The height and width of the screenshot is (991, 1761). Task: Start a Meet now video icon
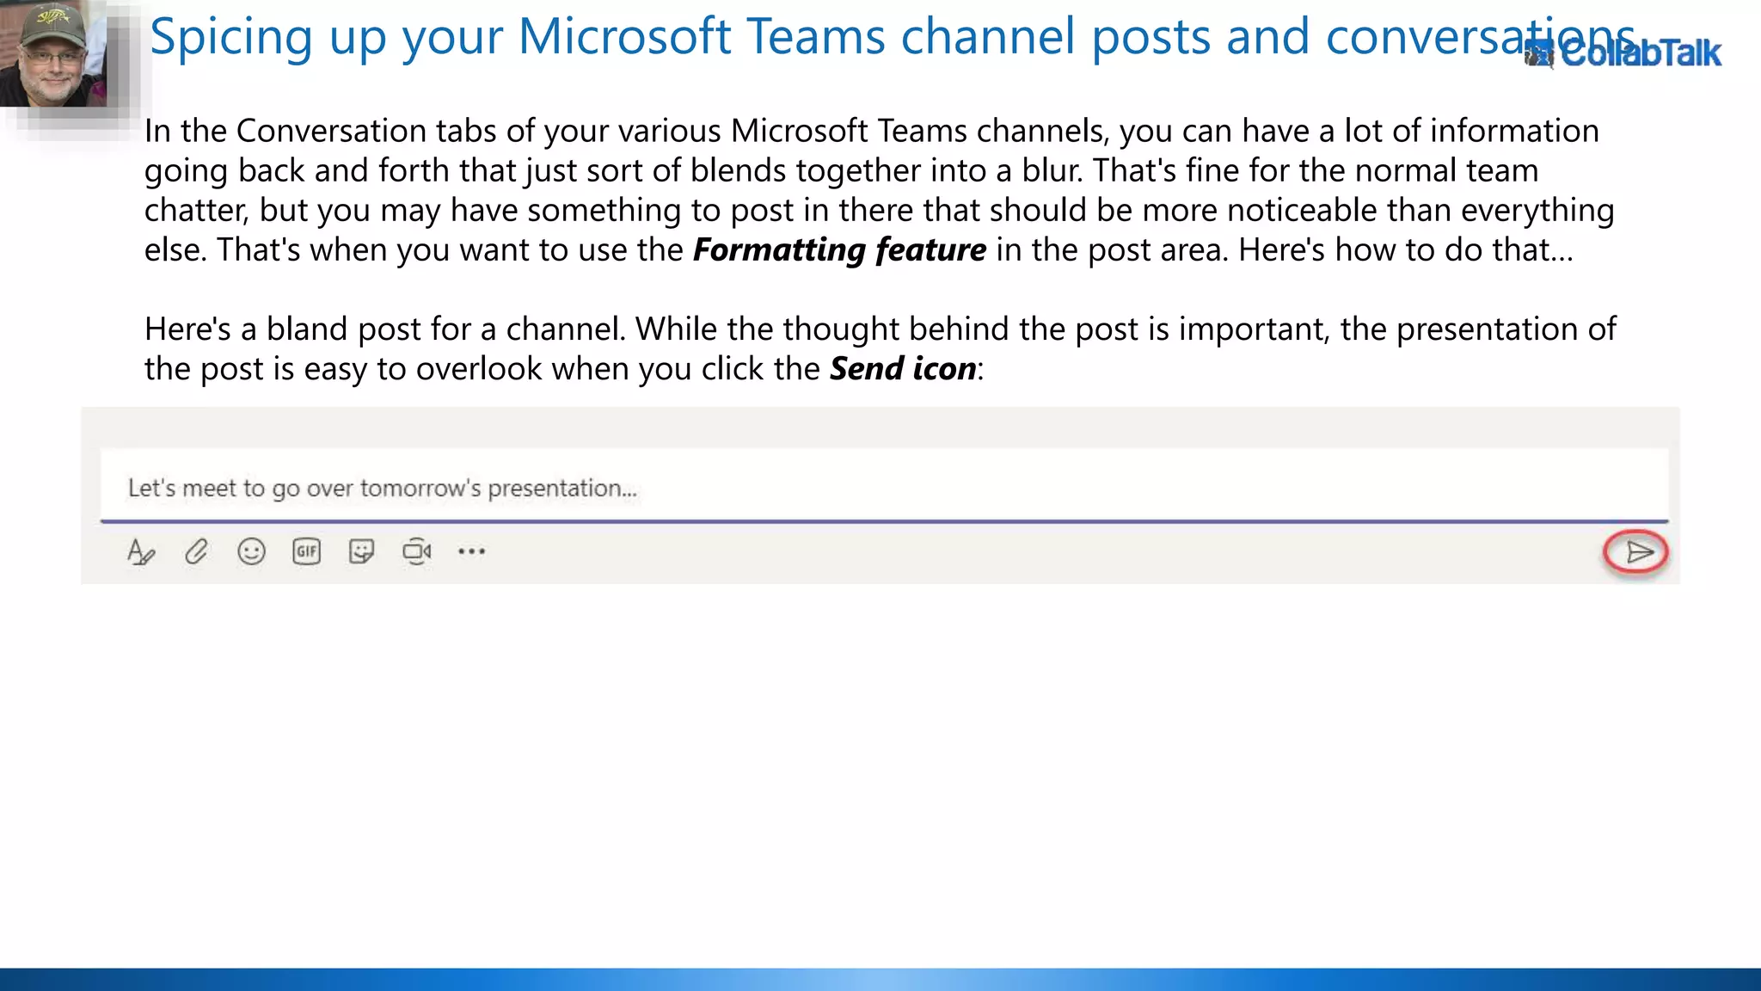pos(417,551)
